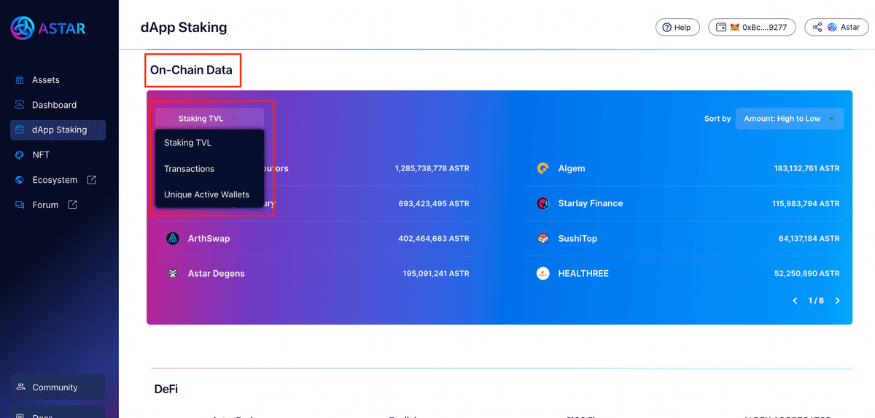This screenshot has height=418, width=875.
Task: Open the sort Amount: High to Low dropdown
Action: (790, 119)
